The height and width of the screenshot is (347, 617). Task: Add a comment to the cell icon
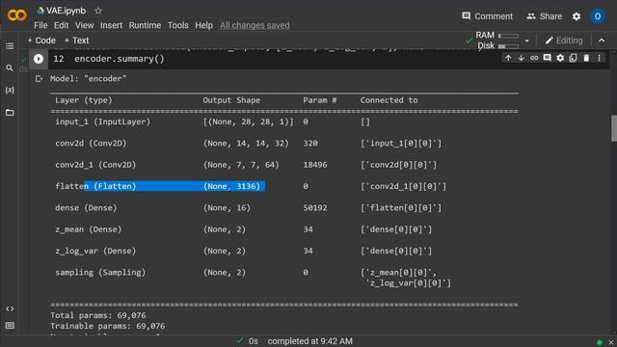coord(547,58)
